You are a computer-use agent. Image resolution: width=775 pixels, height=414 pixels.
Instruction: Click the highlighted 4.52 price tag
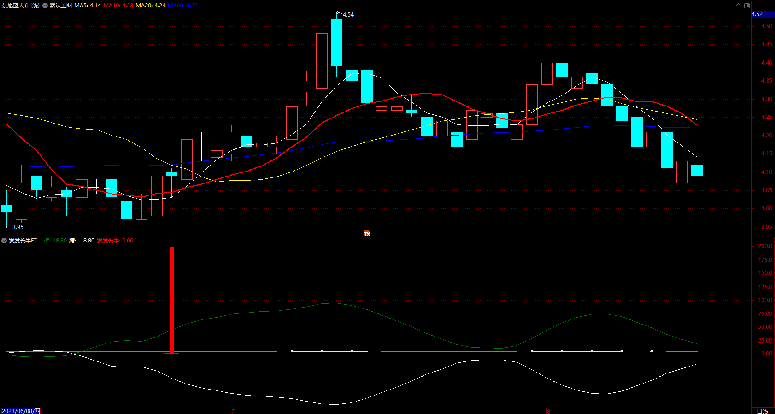pos(763,14)
